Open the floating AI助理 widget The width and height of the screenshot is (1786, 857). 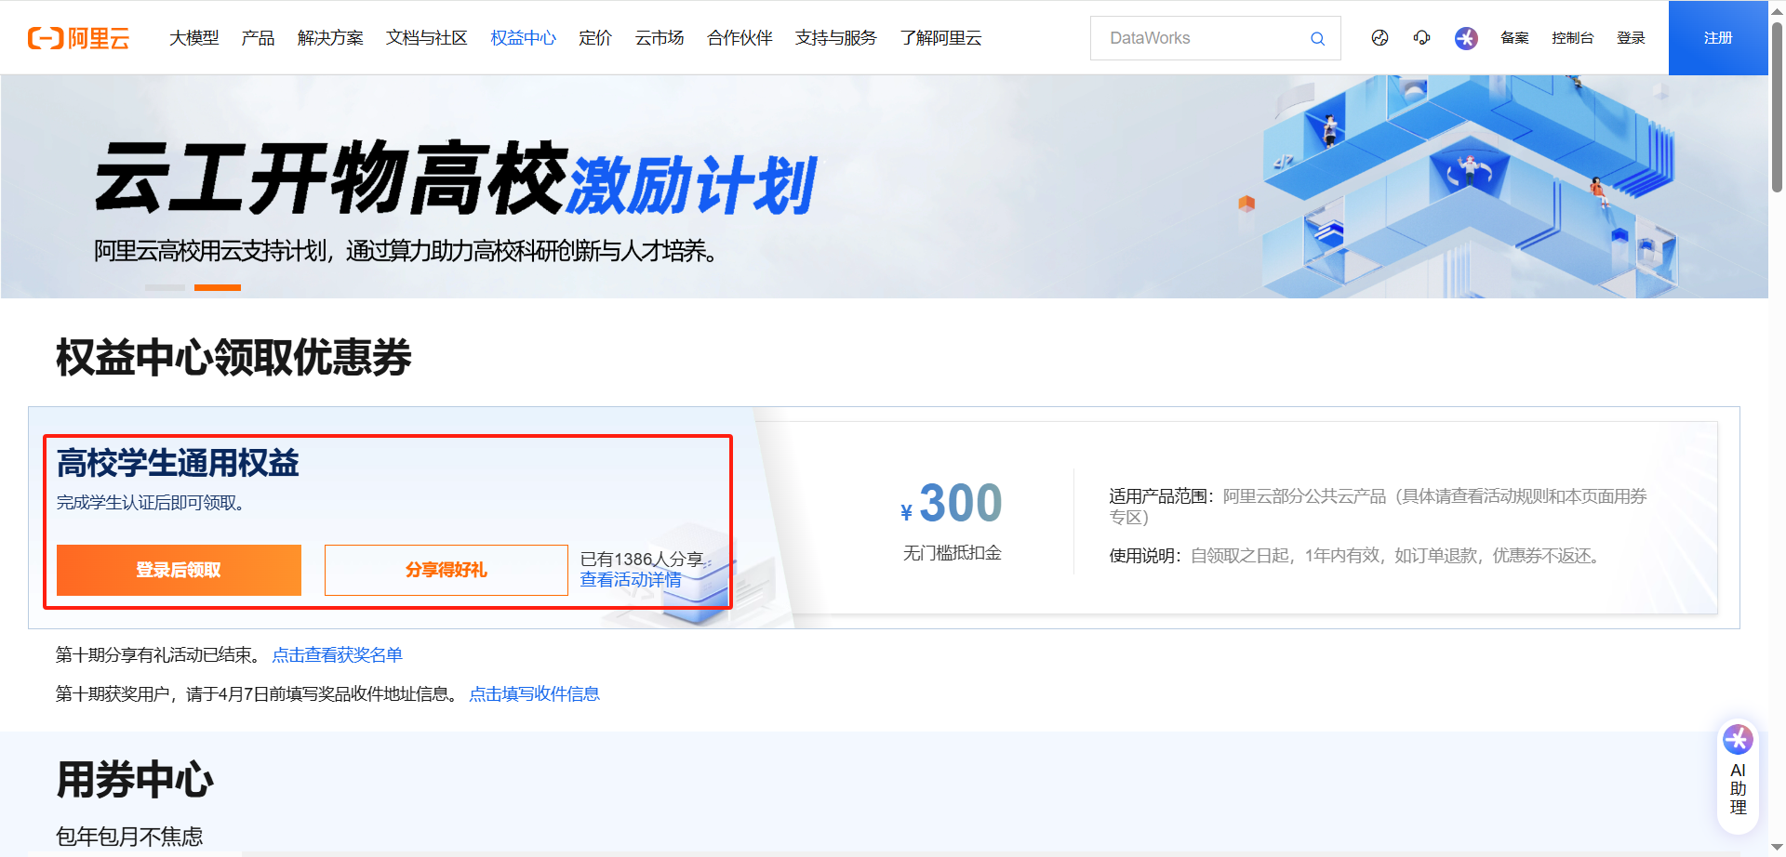pos(1738,777)
